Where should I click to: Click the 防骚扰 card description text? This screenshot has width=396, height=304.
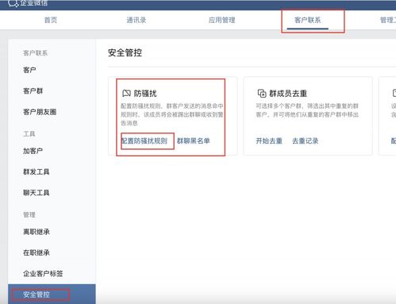point(172,114)
